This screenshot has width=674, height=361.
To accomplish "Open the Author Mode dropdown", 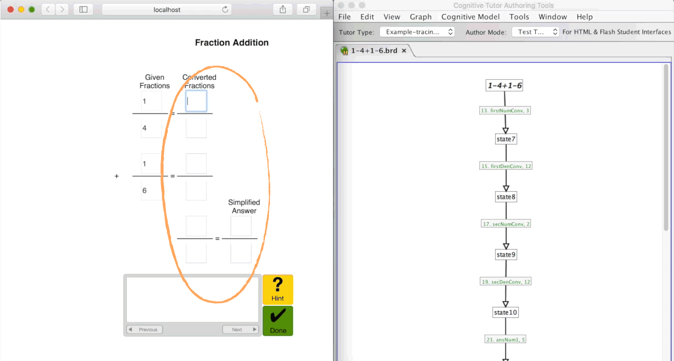I will pyautogui.click(x=535, y=32).
